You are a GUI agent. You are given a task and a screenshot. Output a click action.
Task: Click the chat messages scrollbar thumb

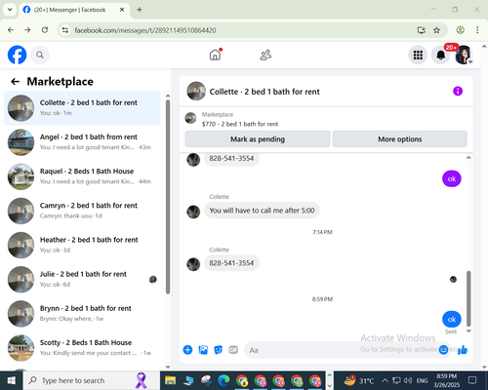point(468,298)
